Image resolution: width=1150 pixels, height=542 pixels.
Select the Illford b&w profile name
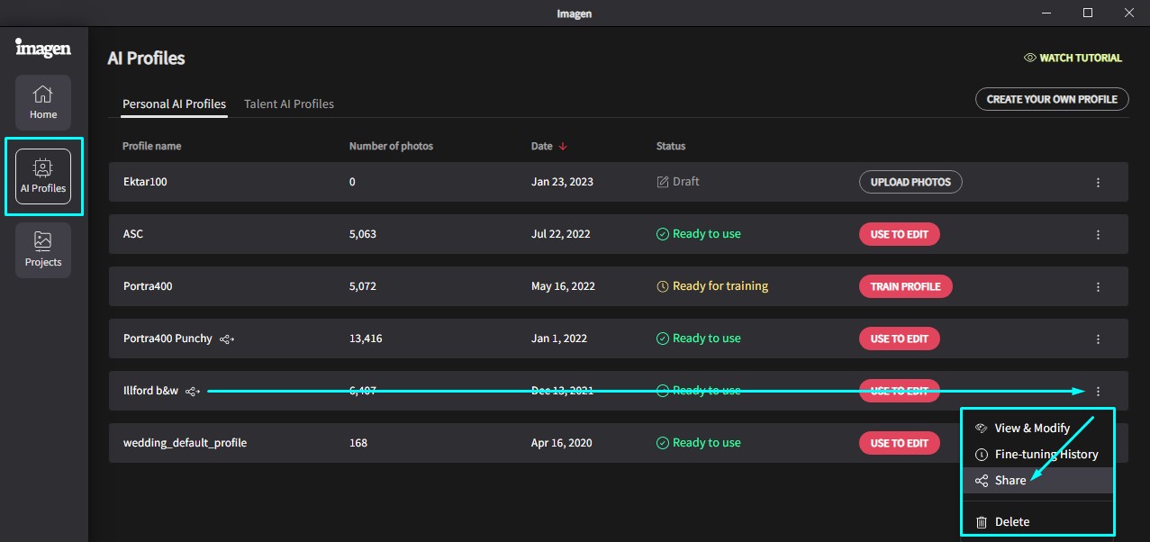click(x=150, y=391)
